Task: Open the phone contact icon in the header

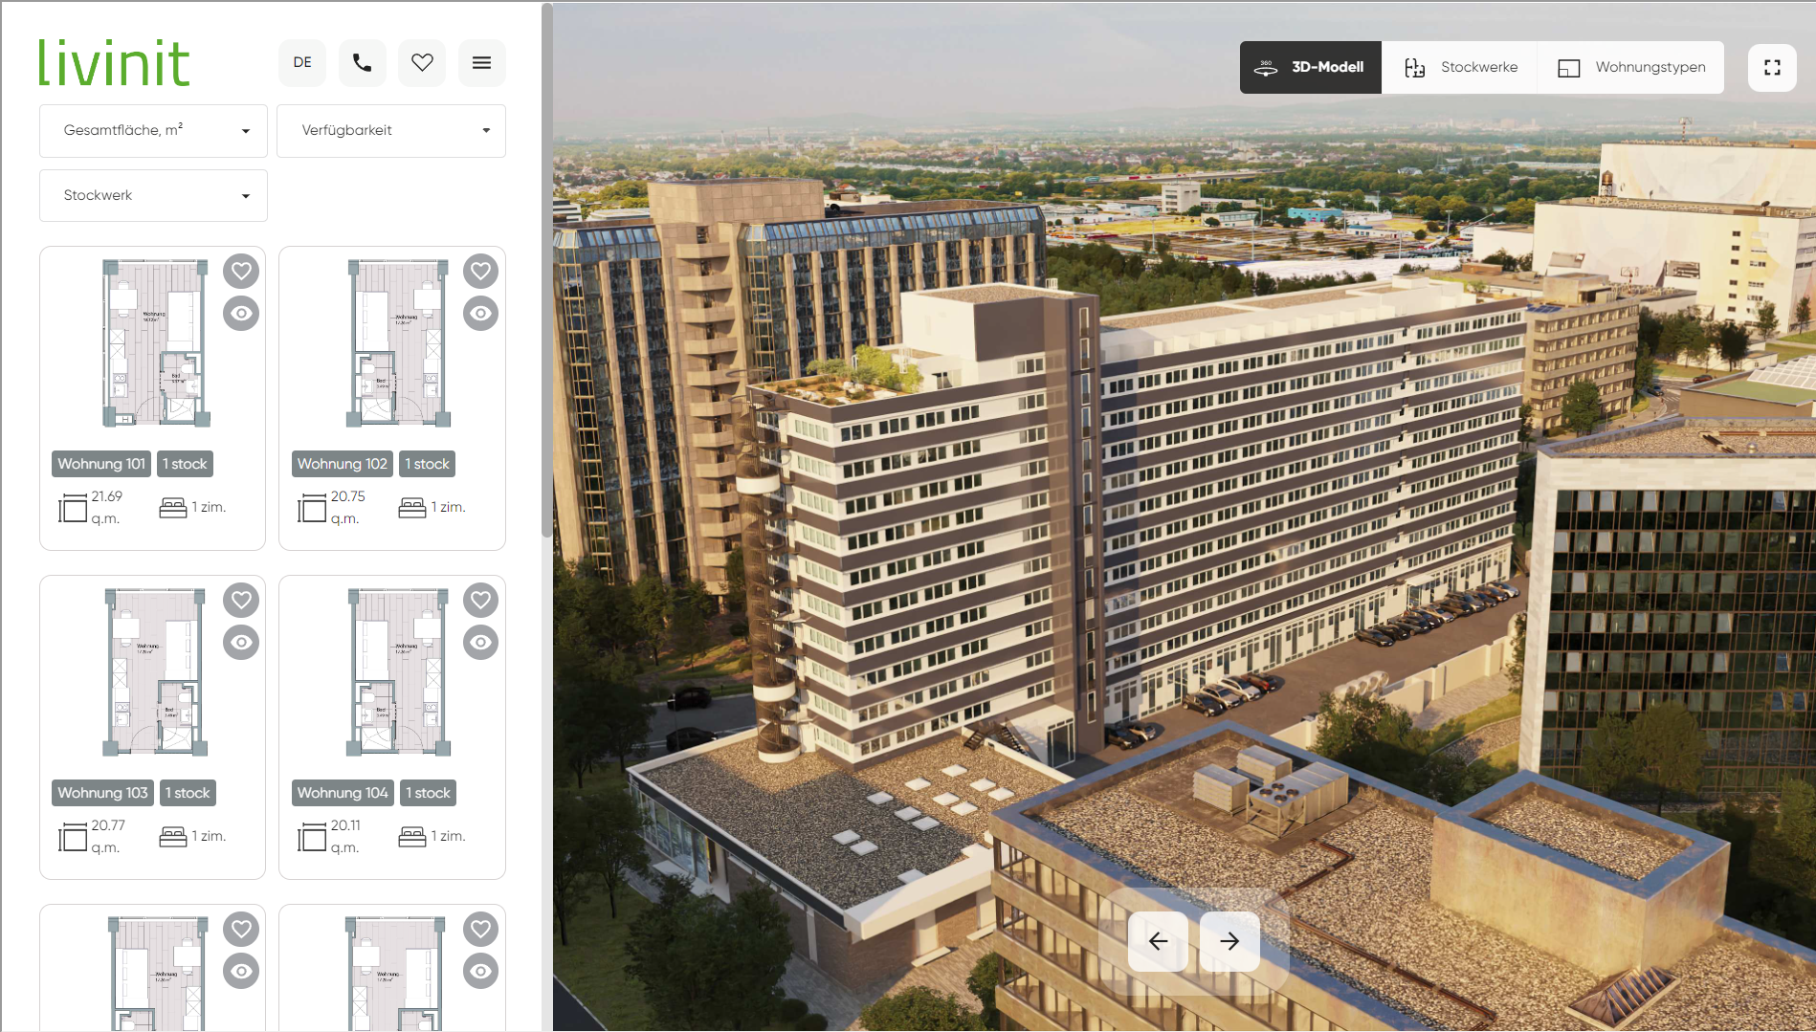Action: (362, 62)
